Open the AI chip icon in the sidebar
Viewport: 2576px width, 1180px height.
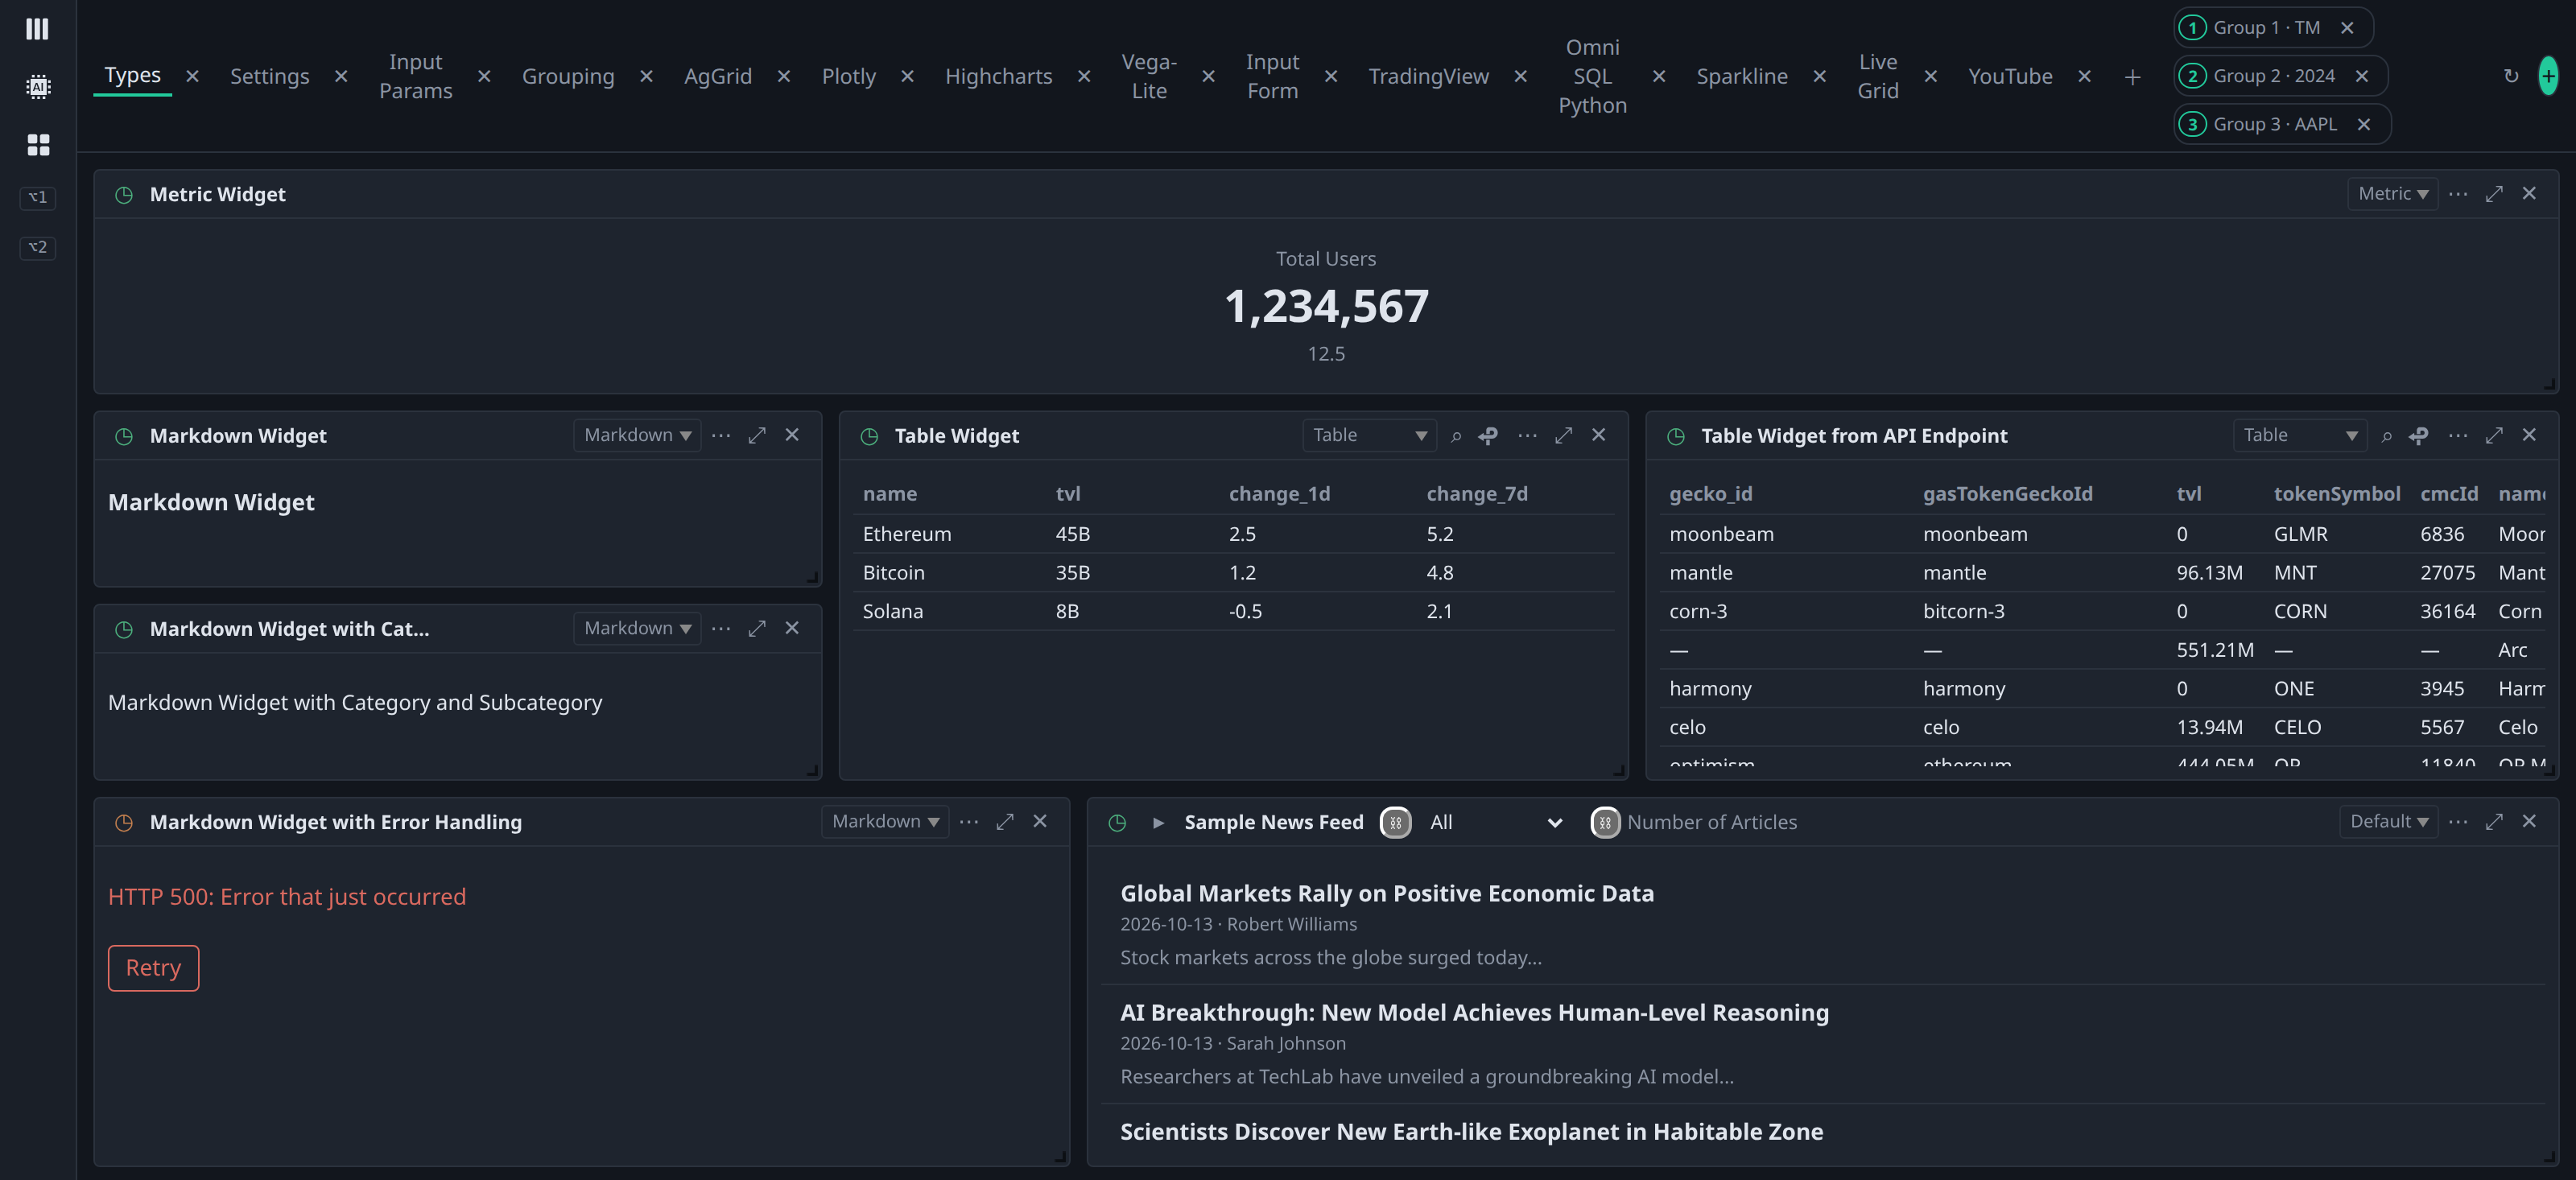coord(38,87)
